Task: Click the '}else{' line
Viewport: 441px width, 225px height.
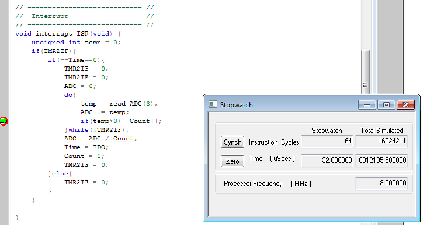Action: click(x=60, y=174)
